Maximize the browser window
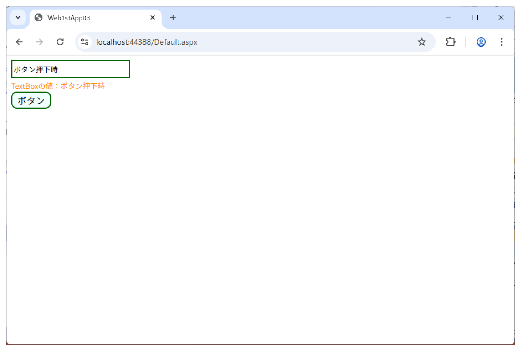The height and width of the screenshot is (351, 521). click(475, 17)
